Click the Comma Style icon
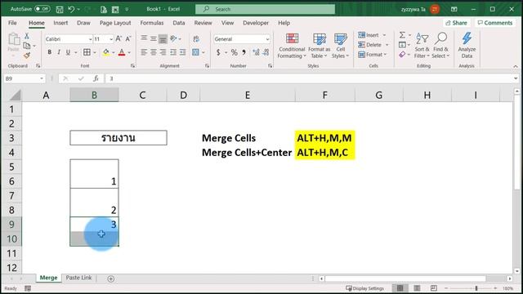523x294 pixels. tap(244, 52)
